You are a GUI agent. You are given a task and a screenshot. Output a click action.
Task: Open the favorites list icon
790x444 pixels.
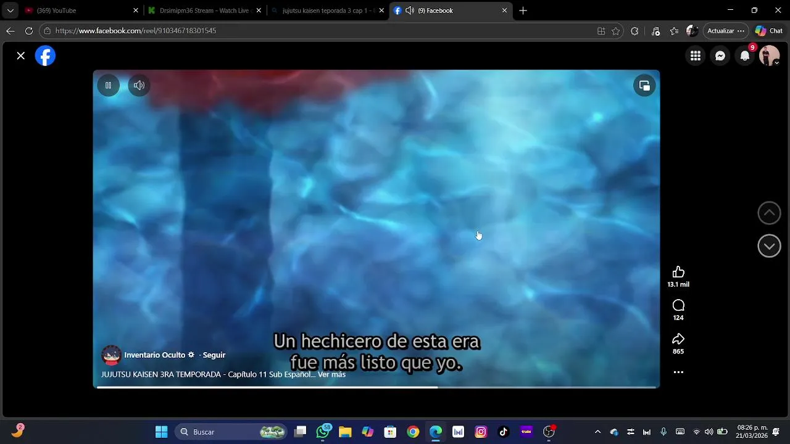[674, 31]
